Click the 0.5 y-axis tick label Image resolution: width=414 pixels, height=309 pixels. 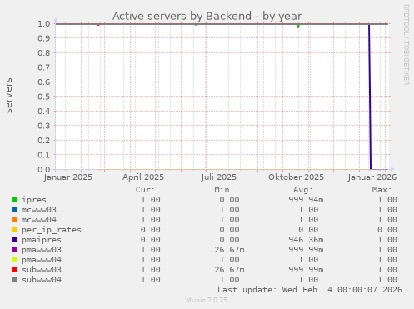(44, 97)
